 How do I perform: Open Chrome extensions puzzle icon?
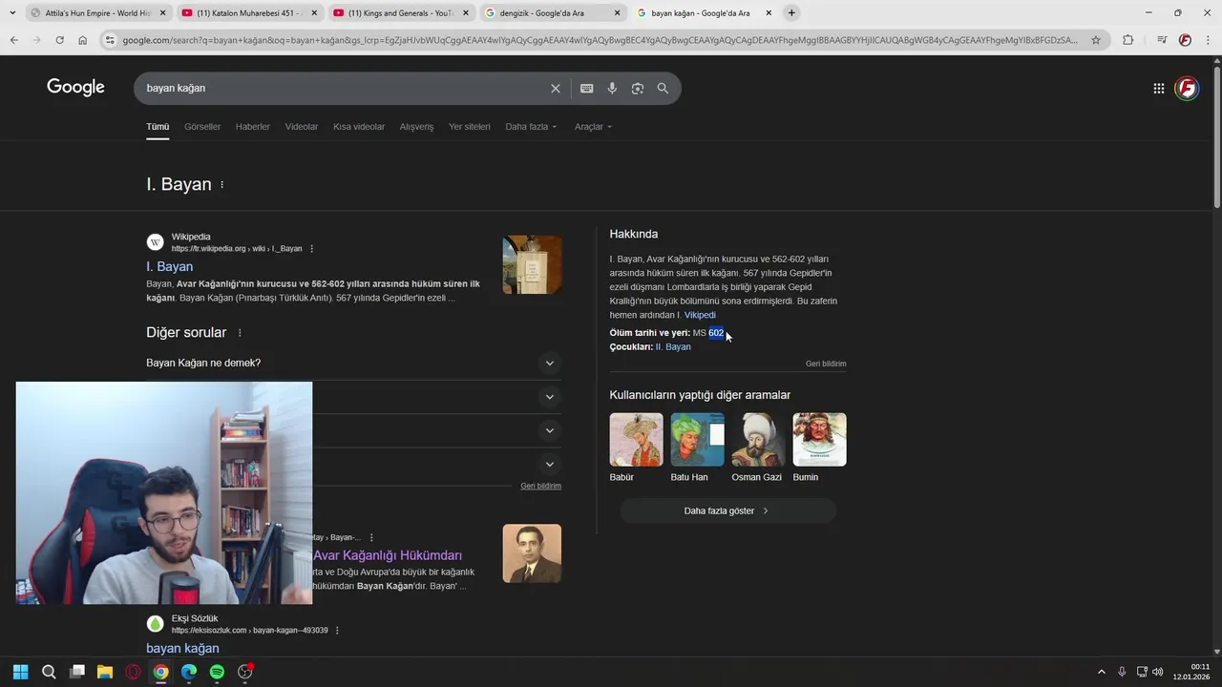[x=1127, y=40]
